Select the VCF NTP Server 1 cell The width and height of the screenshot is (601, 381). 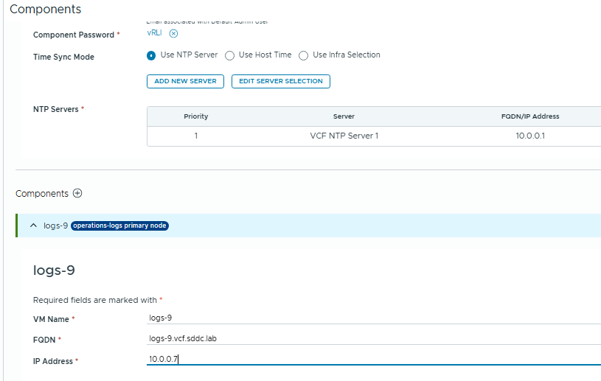(344, 136)
